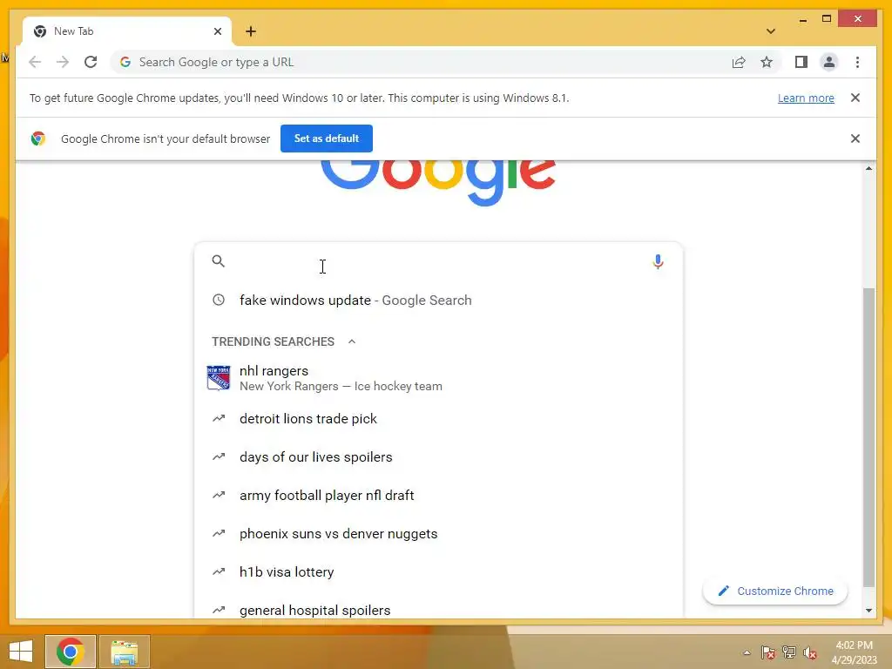The width and height of the screenshot is (892, 669).
Task: Select the nhl rangers trending search
Action: coord(438,378)
